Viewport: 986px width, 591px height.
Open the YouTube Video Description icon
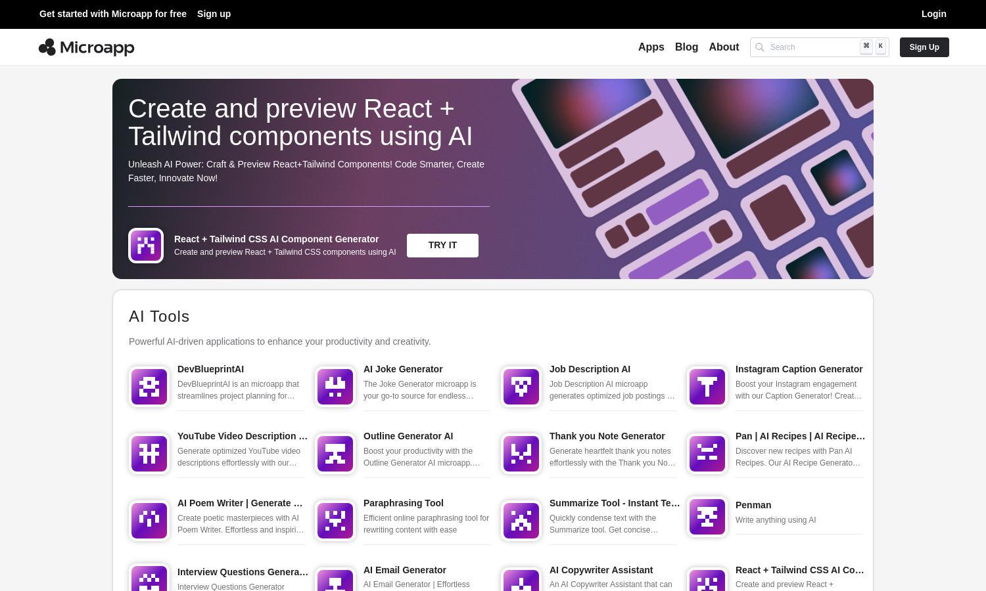click(149, 453)
